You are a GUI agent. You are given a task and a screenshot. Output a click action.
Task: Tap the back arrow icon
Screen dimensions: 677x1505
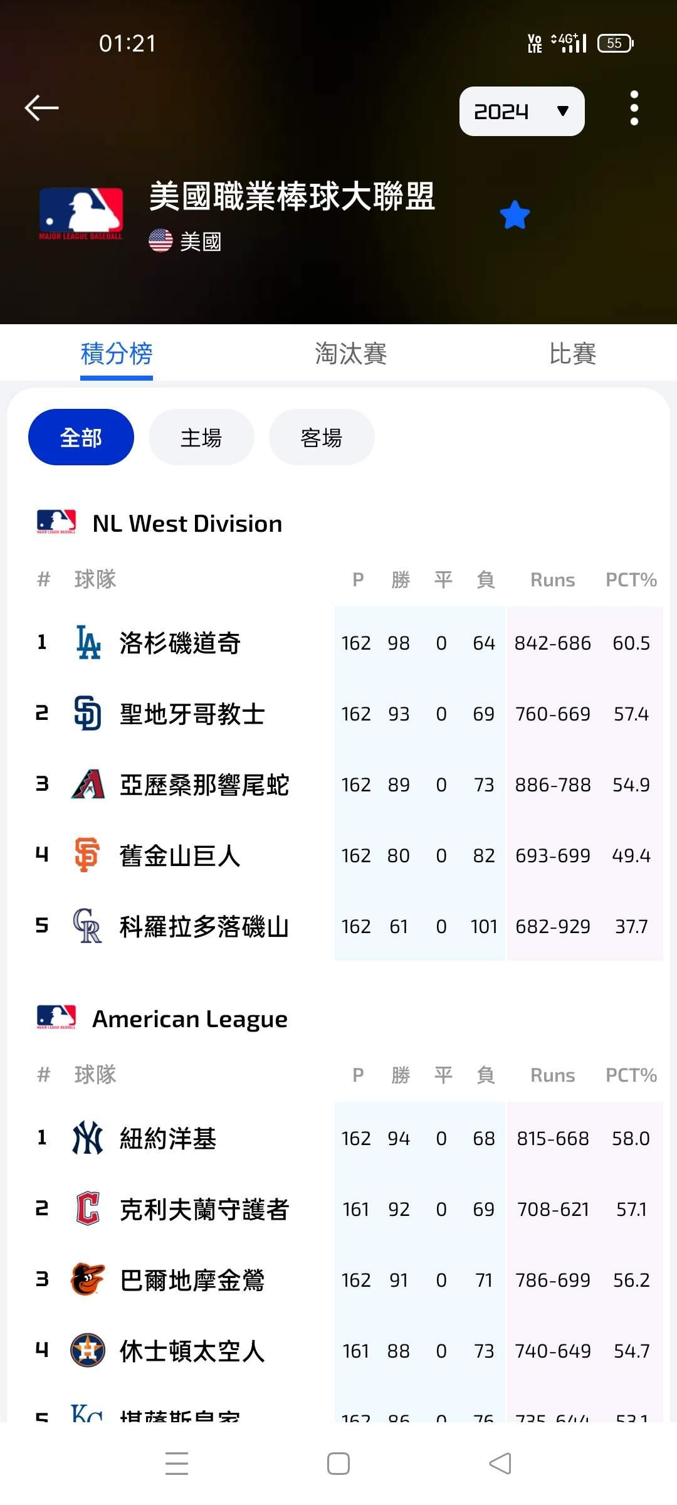coord(41,108)
